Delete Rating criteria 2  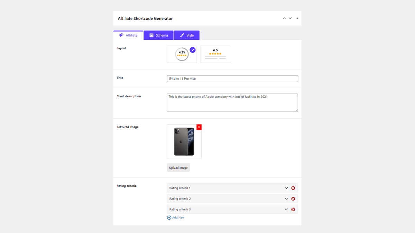coord(293,199)
